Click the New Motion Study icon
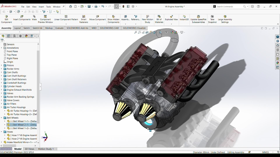This screenshot has height=157, width=280. click(x=148, y=17)
